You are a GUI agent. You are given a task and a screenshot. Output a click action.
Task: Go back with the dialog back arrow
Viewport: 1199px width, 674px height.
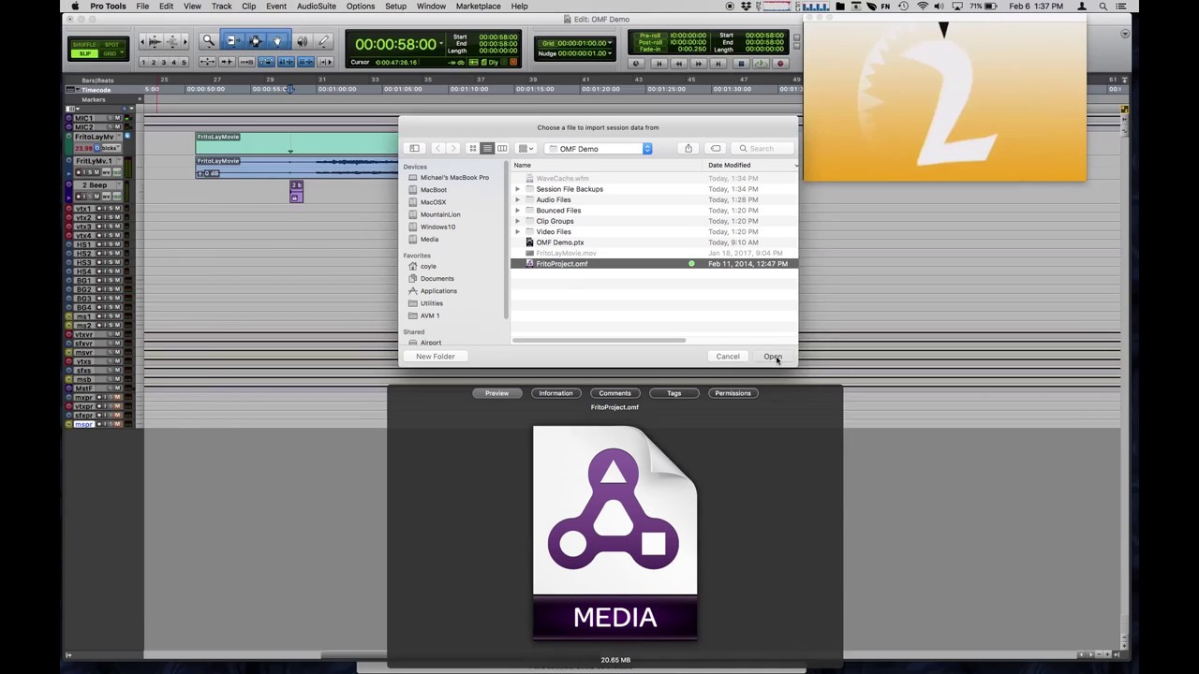coord(437,149)
